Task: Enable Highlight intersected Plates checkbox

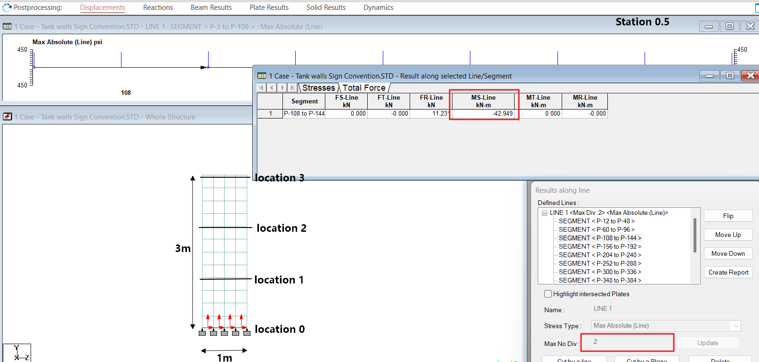Action: [x=548, y=294]
